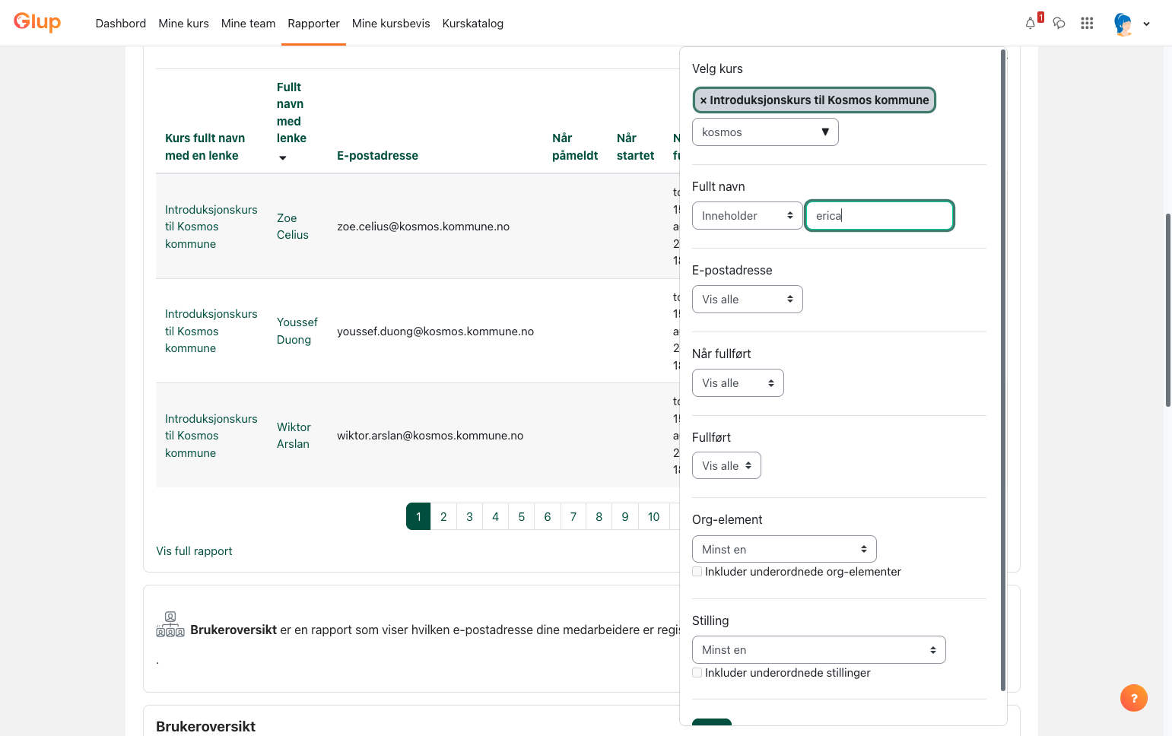The height and width of the screenshot is (736, 1172).
Task: Open the E-postadresse Vis alle dropdown
Action: coord(747,300)
